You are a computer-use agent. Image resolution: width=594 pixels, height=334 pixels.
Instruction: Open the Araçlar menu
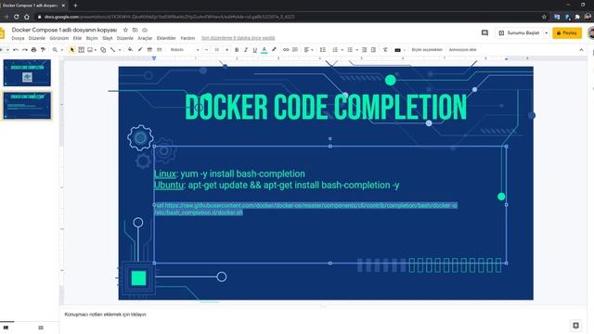click(145, 38)
